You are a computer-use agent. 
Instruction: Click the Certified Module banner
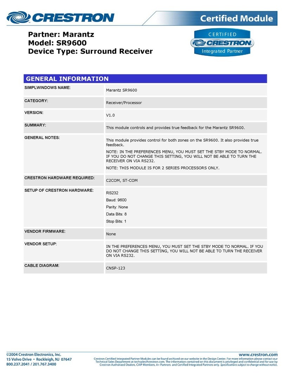pyautogui.click(x=209, y=18)
